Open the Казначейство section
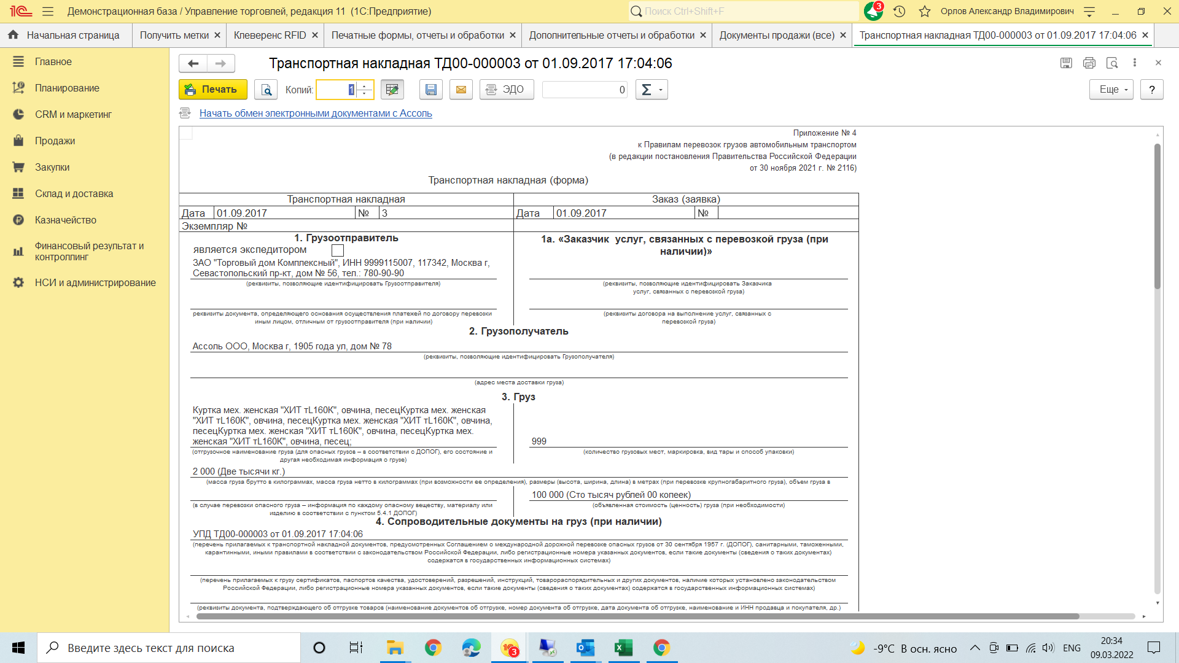1179x663 pixels. (x=85, y=220)
